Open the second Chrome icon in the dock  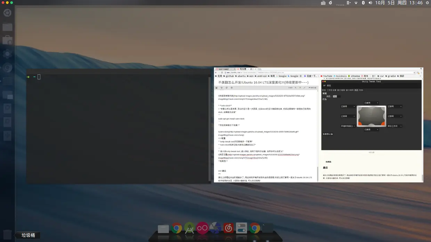(254, 228)
